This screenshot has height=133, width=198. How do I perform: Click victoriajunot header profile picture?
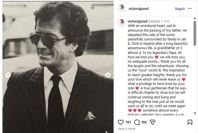tap(122, 9)
